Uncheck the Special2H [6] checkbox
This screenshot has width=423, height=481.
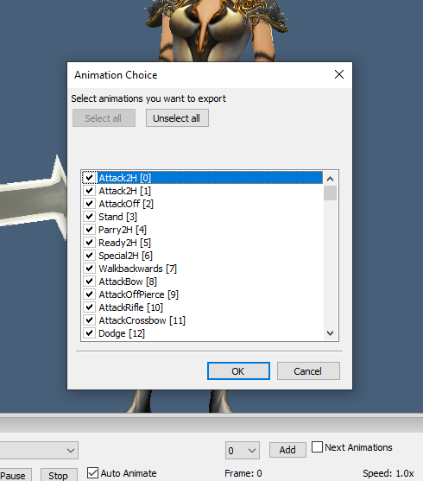tap(89, 256)
